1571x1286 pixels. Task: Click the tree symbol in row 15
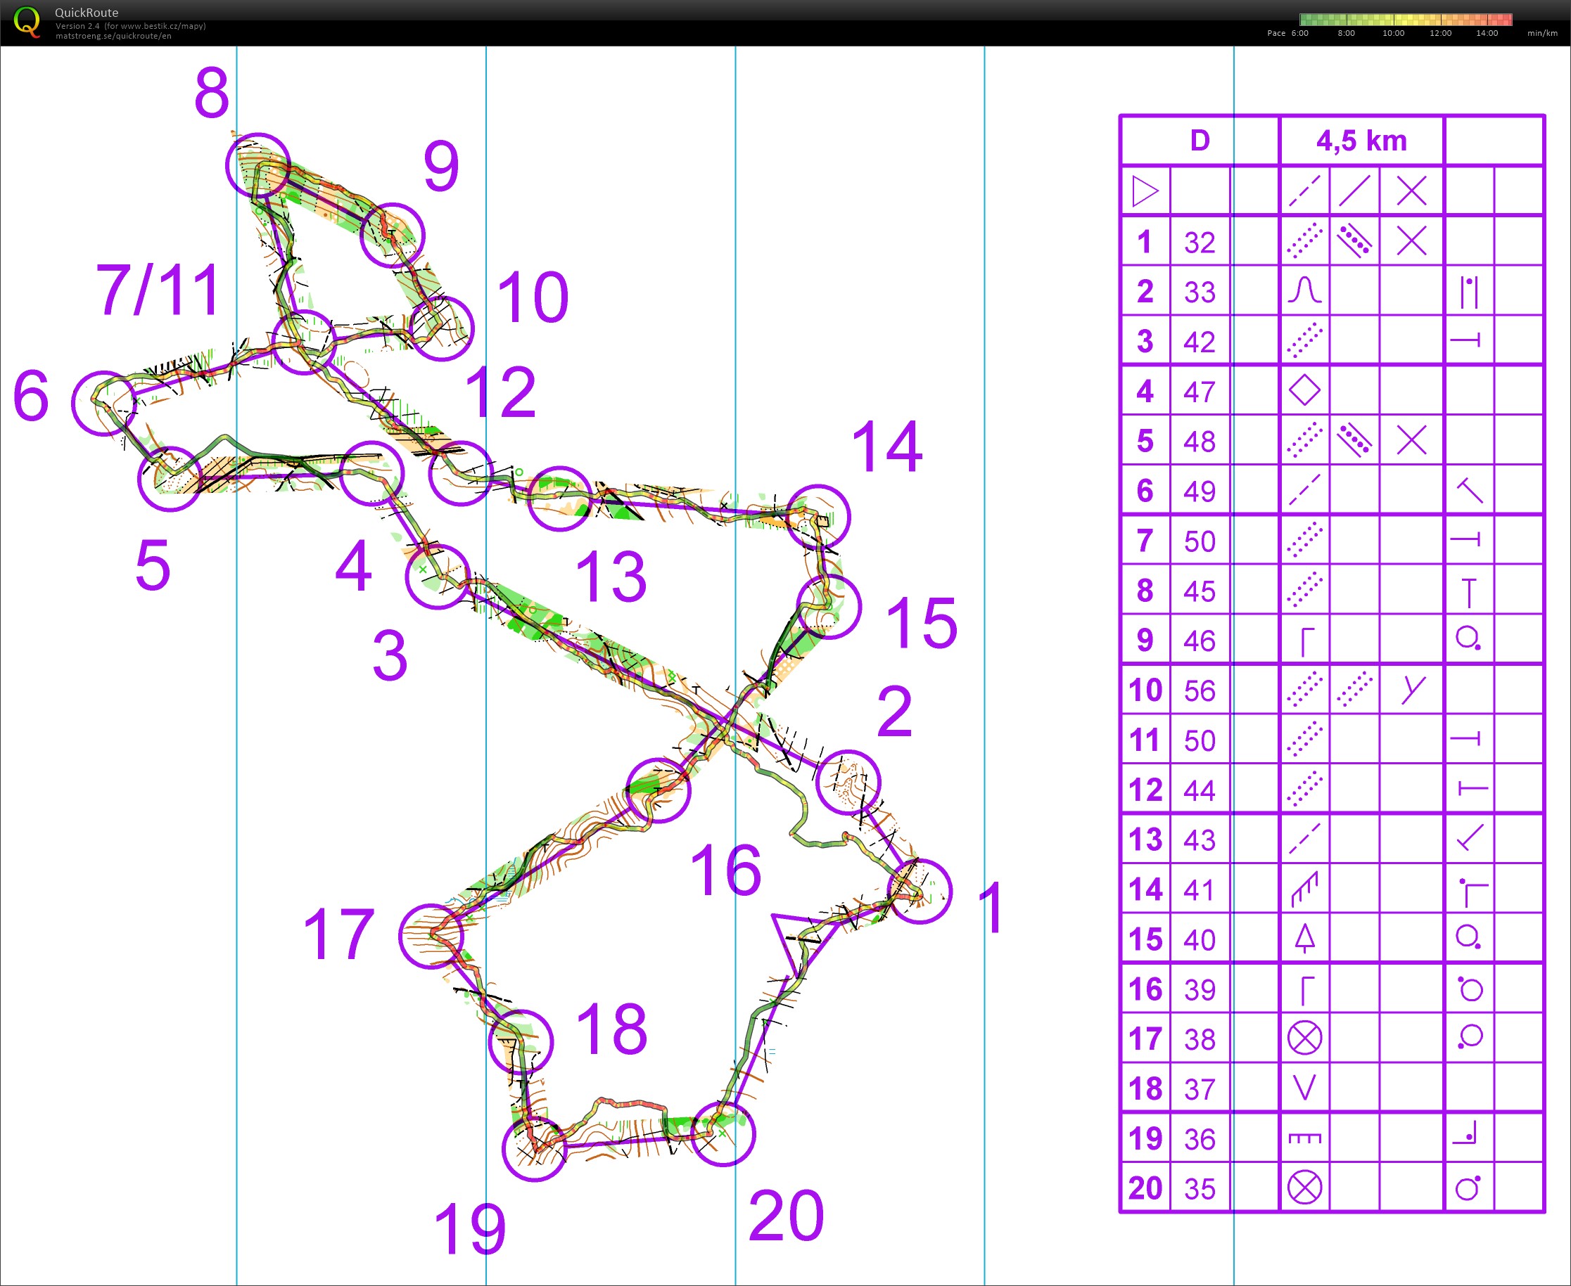point(1304,939)
